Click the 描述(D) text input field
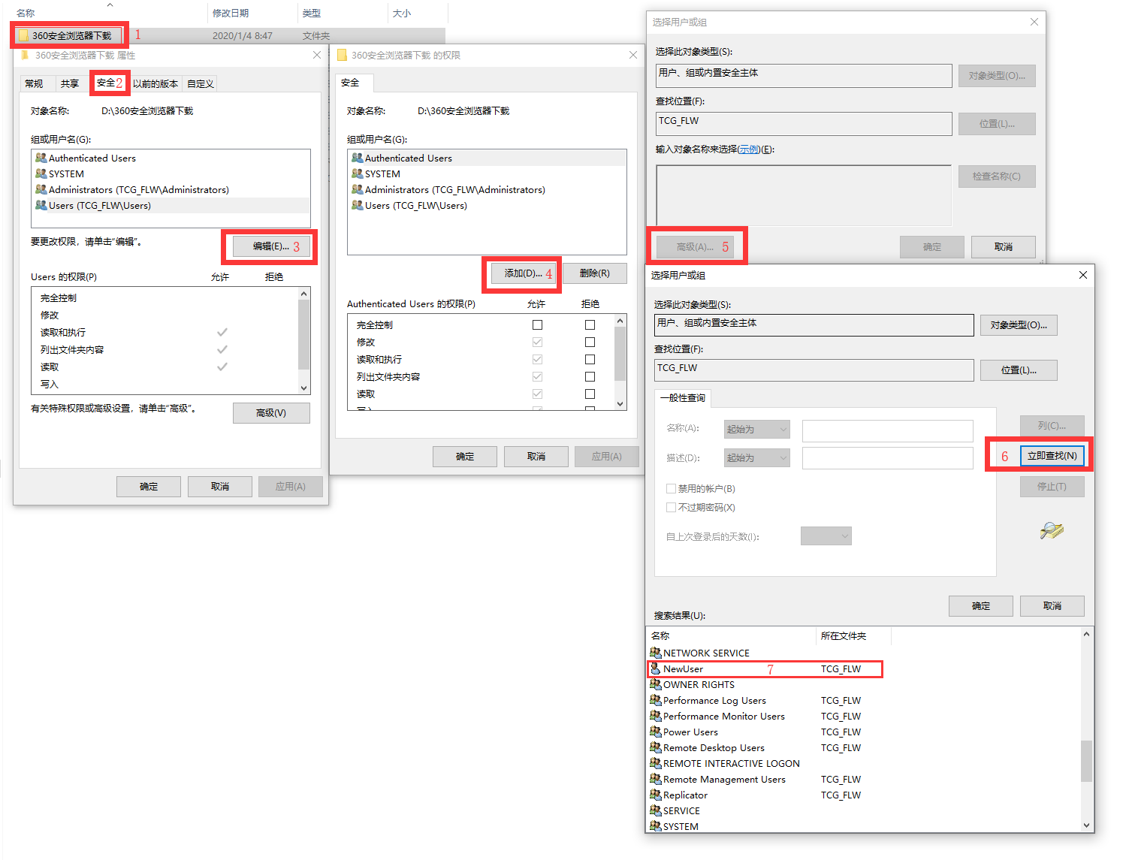1123x860 pixels. point(888,458)
